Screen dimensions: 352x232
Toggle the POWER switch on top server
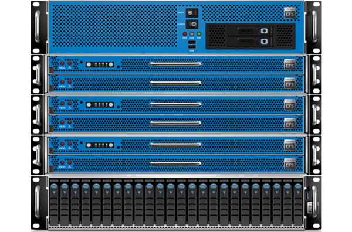(192, 24)
